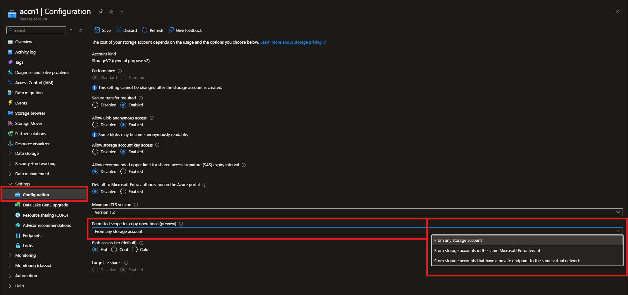The height and width of the screenshot is (295, 628).
Task: Click the Save disk icon
Action: (x=97, y=30)
